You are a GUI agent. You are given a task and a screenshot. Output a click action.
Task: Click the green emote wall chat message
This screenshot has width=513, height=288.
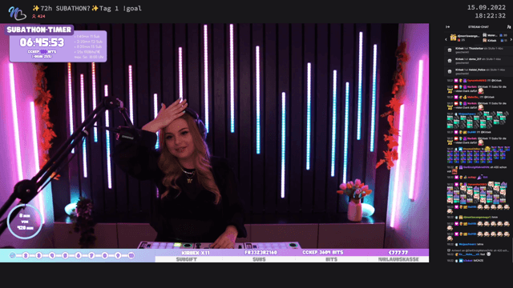click(x=478, y=121)
